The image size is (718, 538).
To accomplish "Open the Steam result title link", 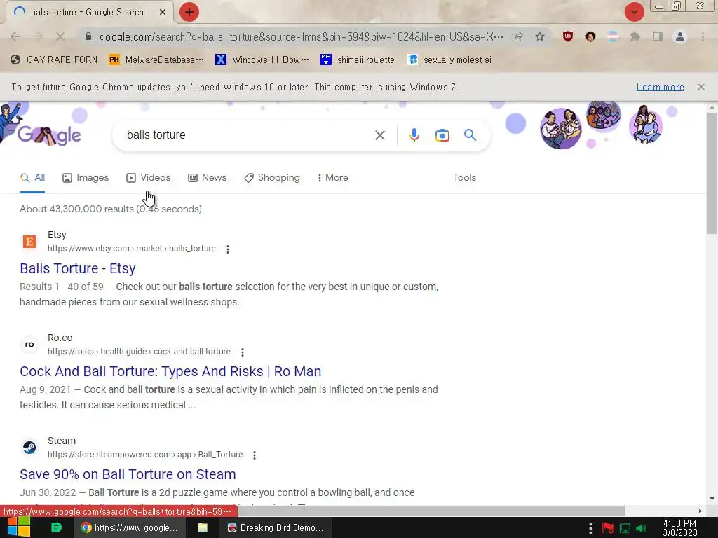I will (128, 474).
